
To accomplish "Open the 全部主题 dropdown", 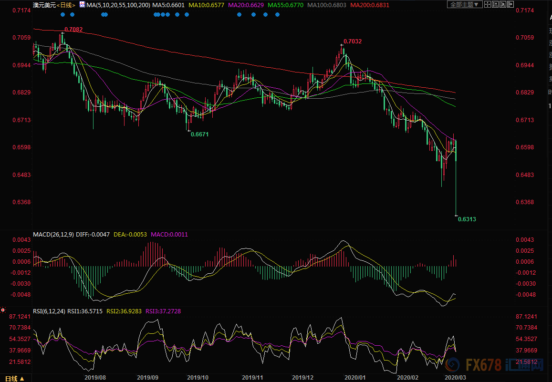I will click(x=463, y=4).
